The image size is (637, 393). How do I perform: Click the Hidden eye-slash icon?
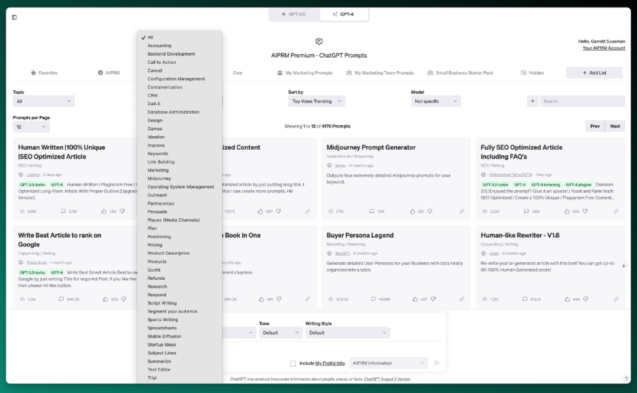[524, 73]
